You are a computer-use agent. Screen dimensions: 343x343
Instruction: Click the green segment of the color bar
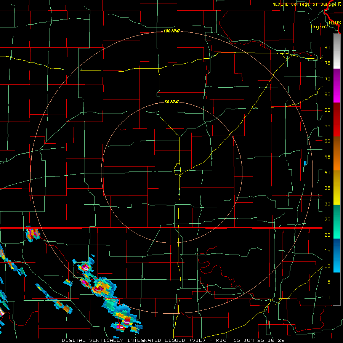337,221
